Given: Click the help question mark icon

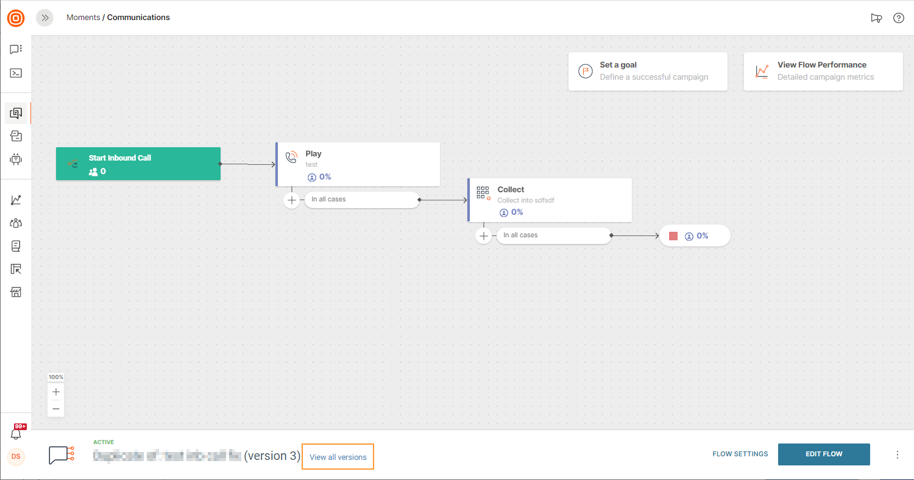Looking at the screenshot, I should click(898, 18).
